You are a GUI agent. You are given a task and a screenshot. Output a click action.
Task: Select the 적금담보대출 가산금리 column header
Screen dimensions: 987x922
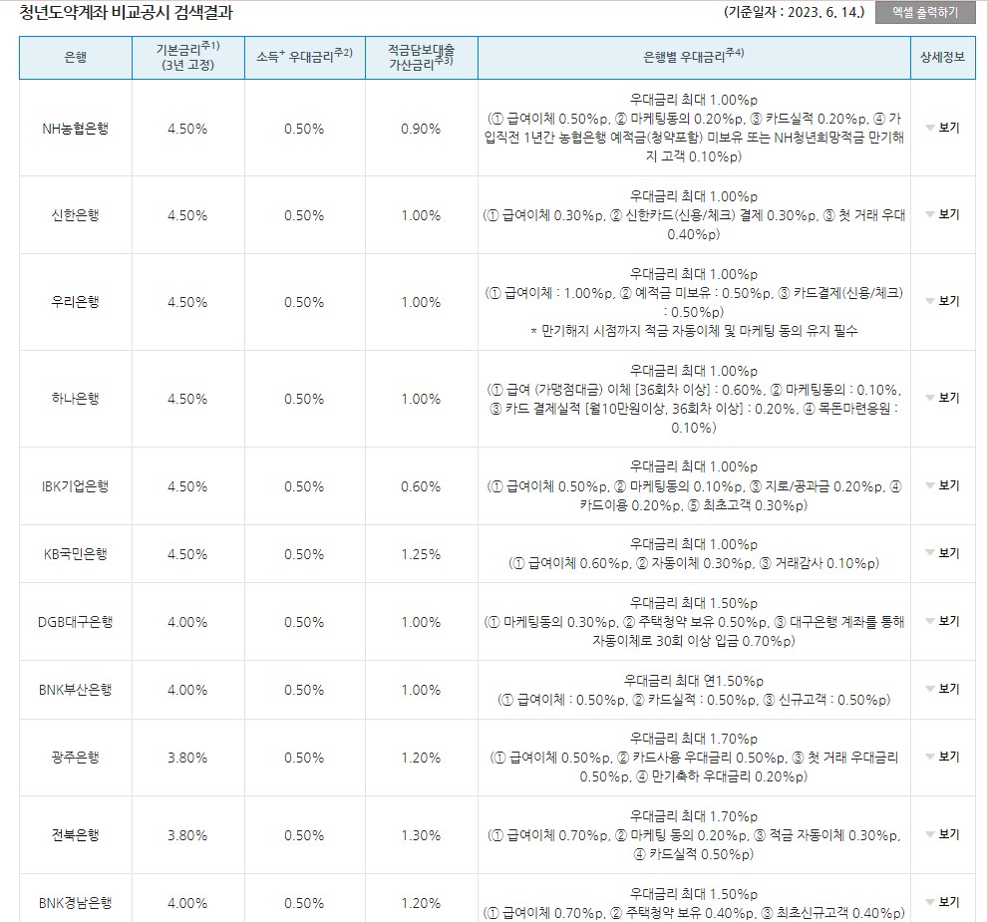421,57
